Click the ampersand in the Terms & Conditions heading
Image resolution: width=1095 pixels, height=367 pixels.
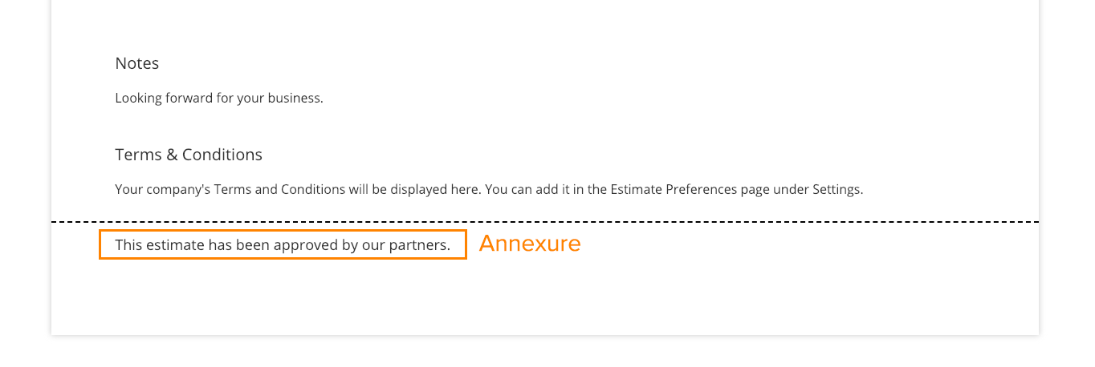[172, 155]
